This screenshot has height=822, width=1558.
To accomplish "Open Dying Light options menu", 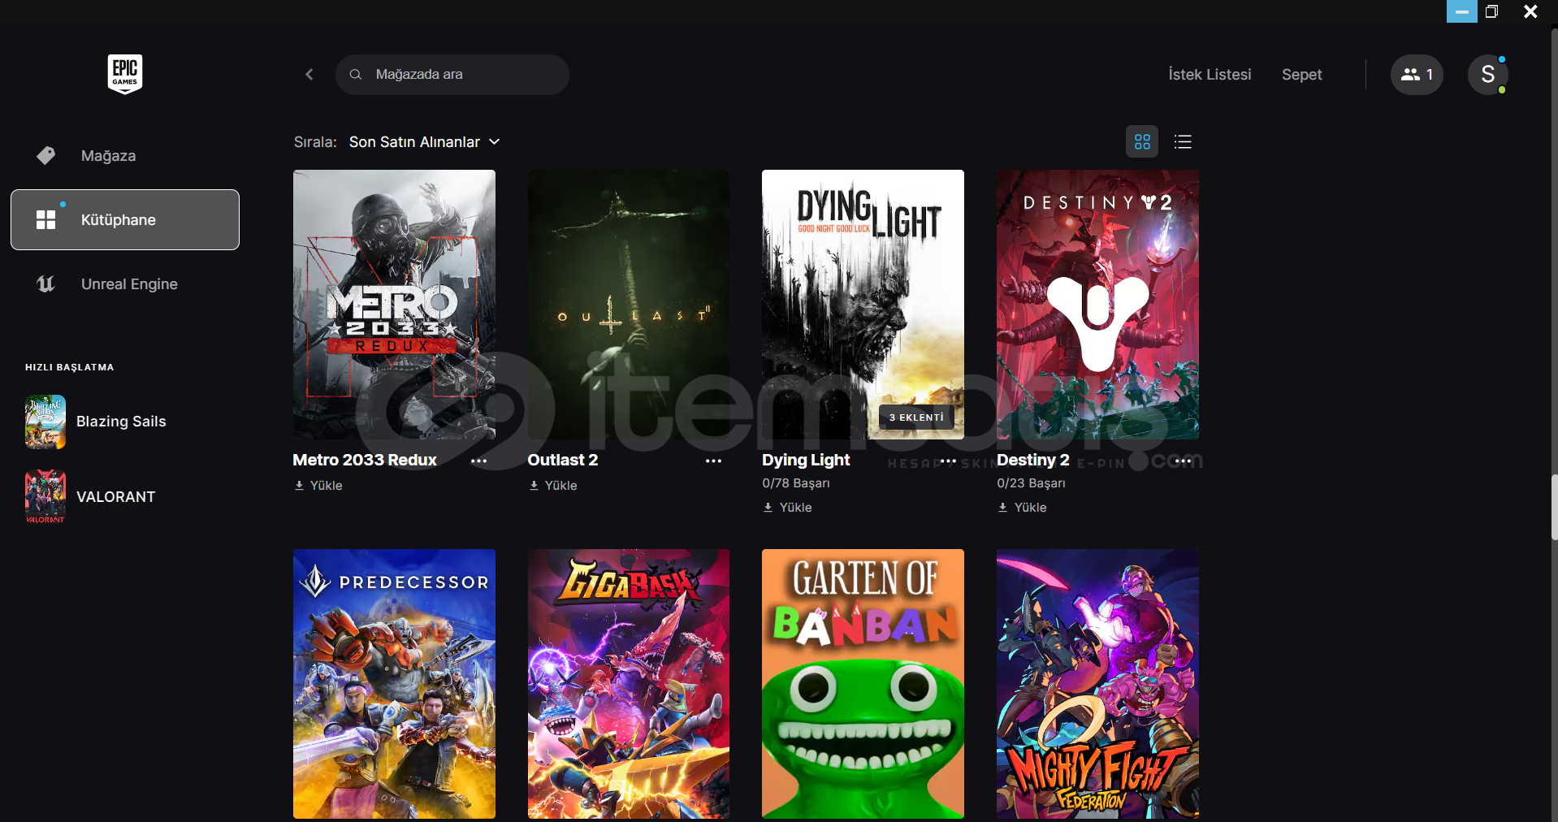I will click(948, 461).
